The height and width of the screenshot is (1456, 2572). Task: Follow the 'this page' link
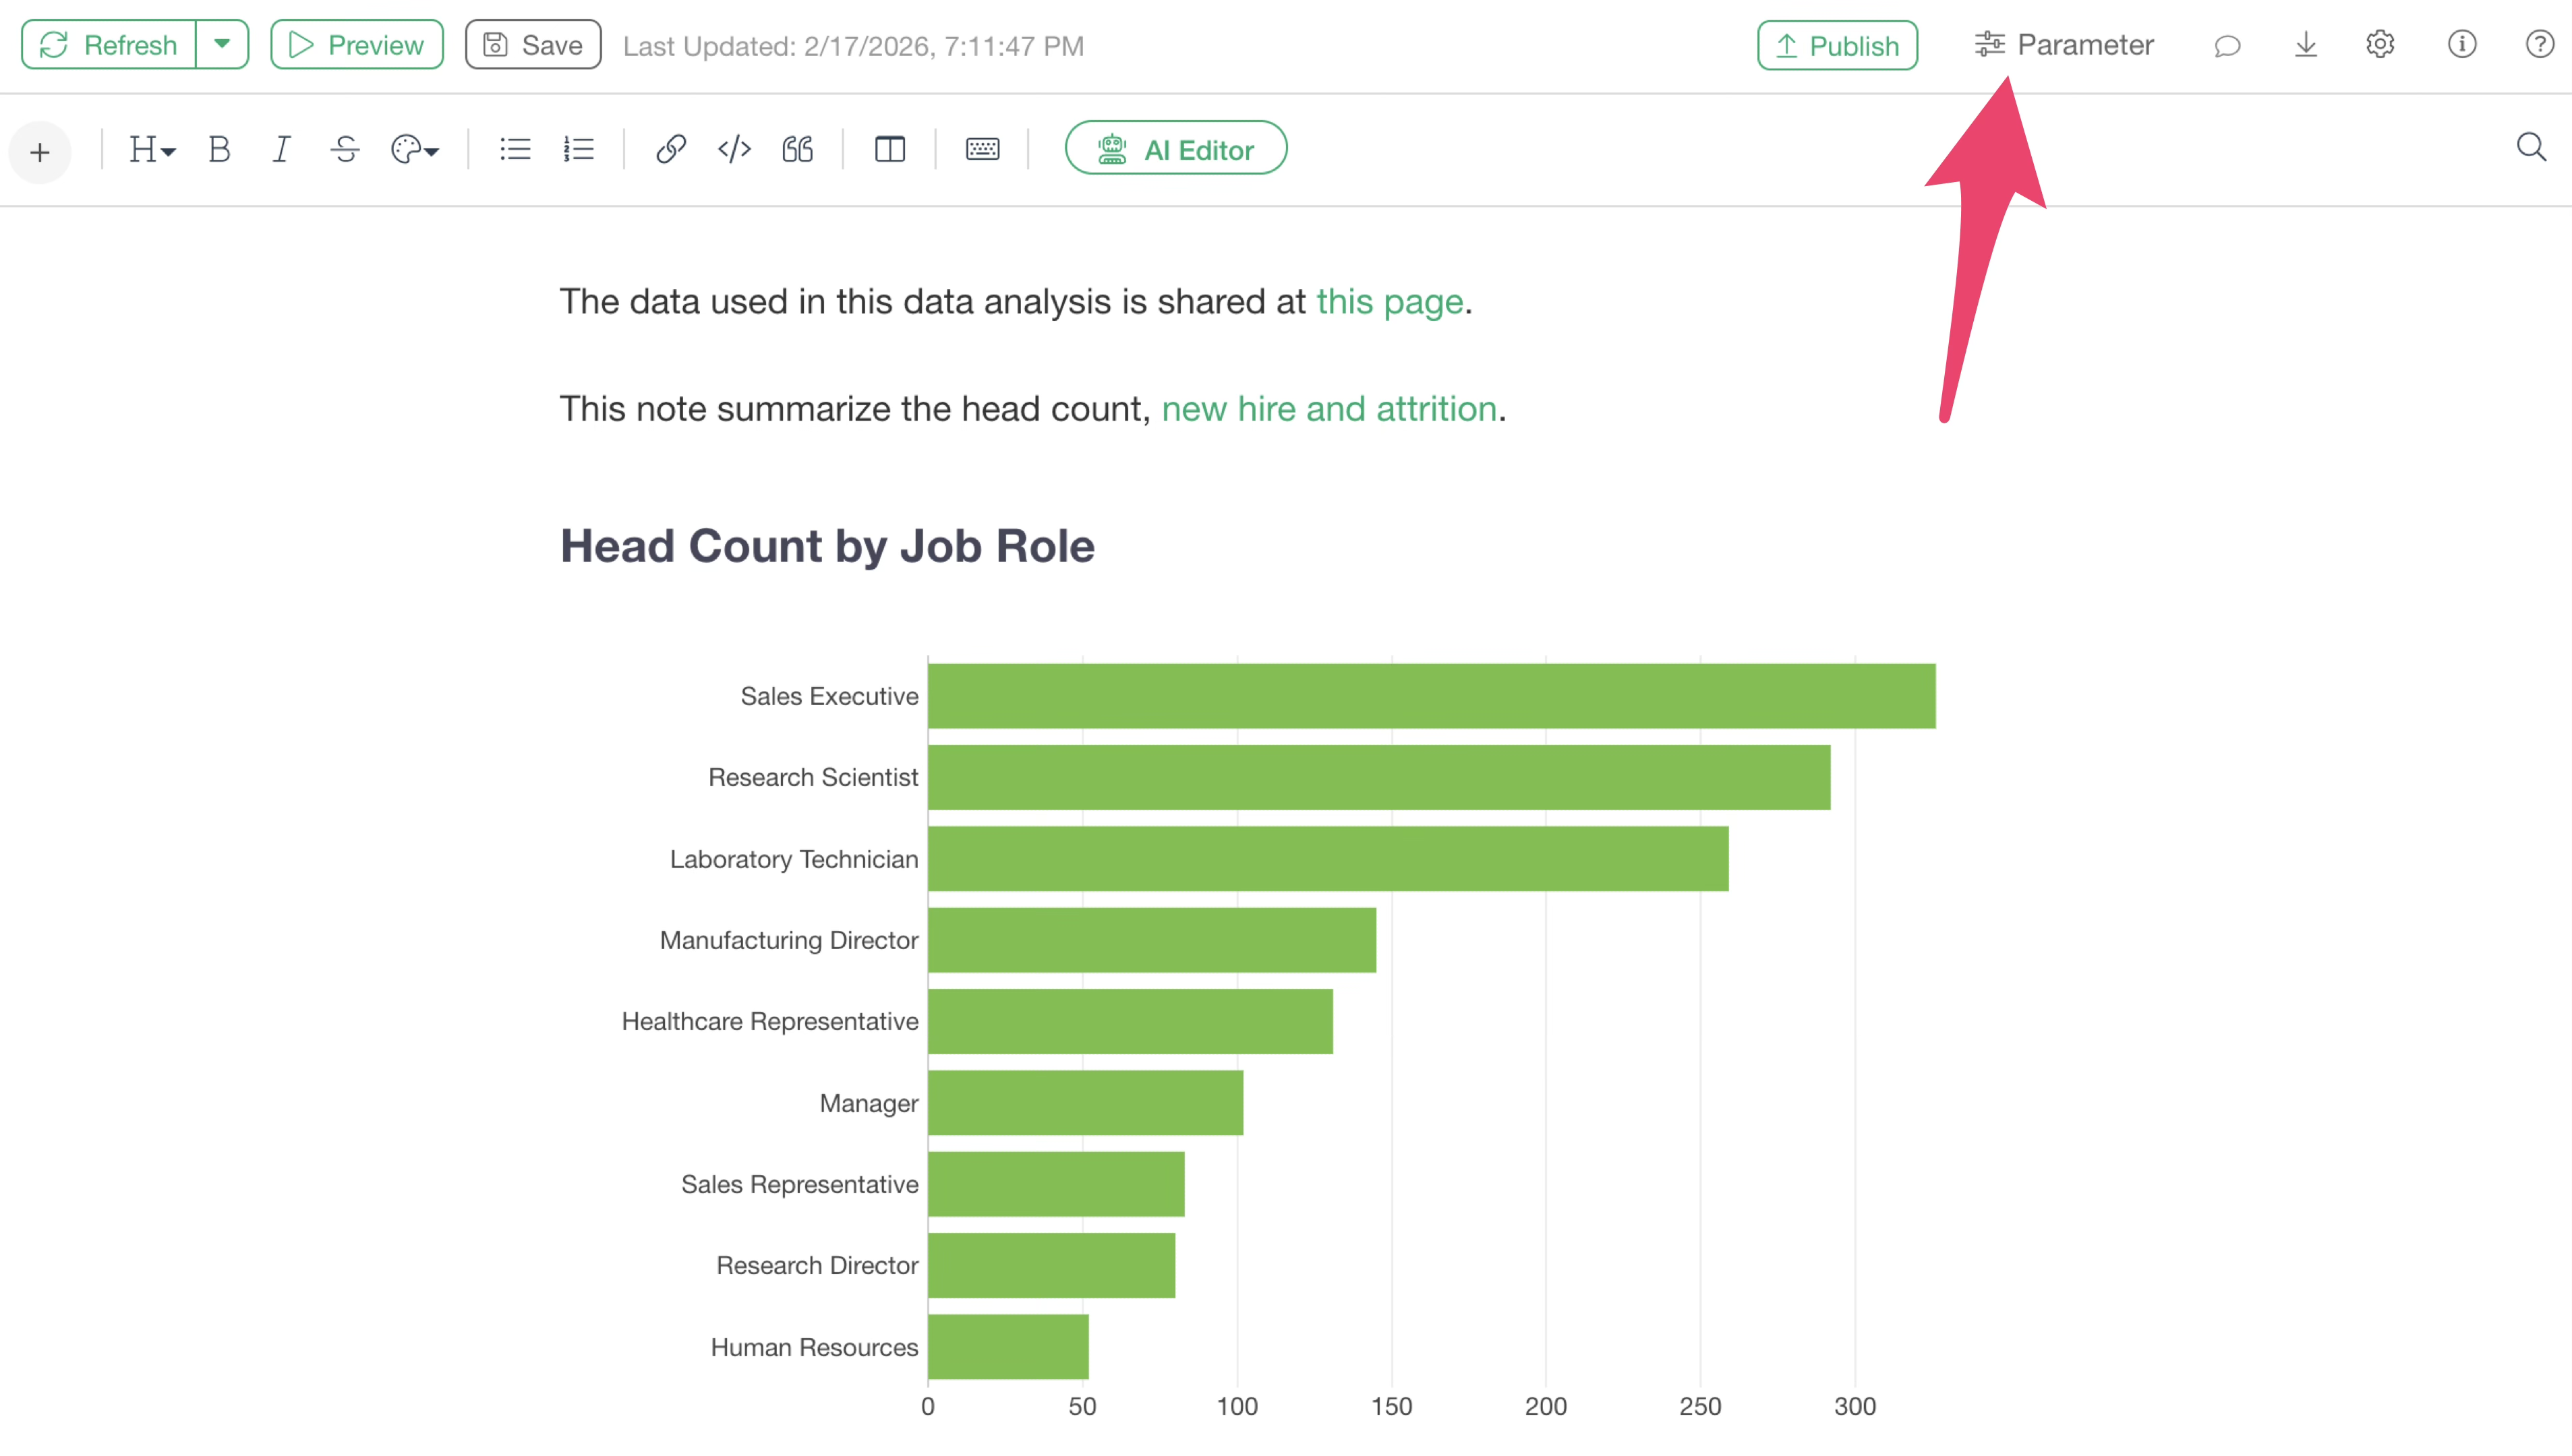[x=1389, y=301]
